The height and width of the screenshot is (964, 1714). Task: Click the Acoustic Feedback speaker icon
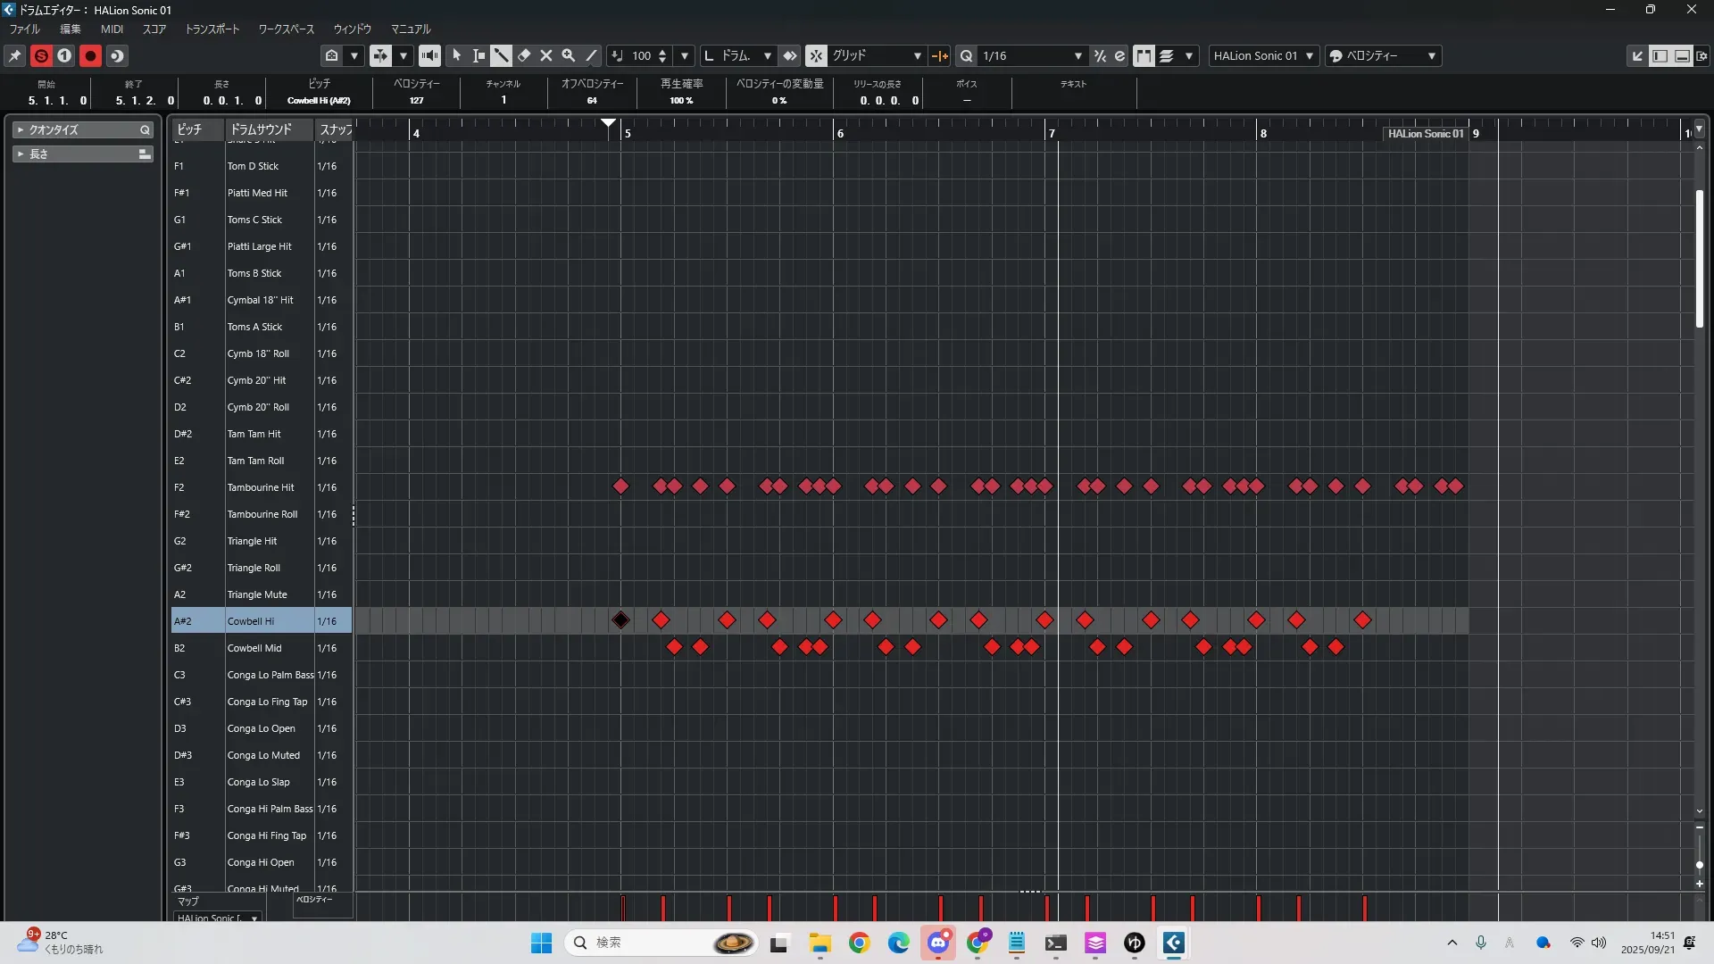coord(429,55)
